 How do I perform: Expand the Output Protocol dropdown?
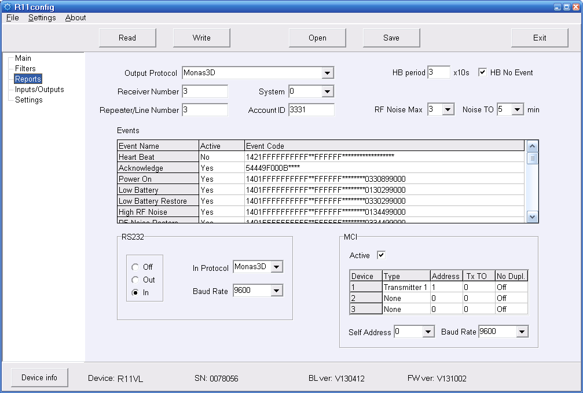pyautogui.click(x=328, y=73)
